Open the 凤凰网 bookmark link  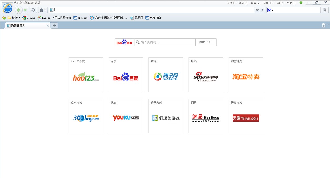tap(137, 18)
